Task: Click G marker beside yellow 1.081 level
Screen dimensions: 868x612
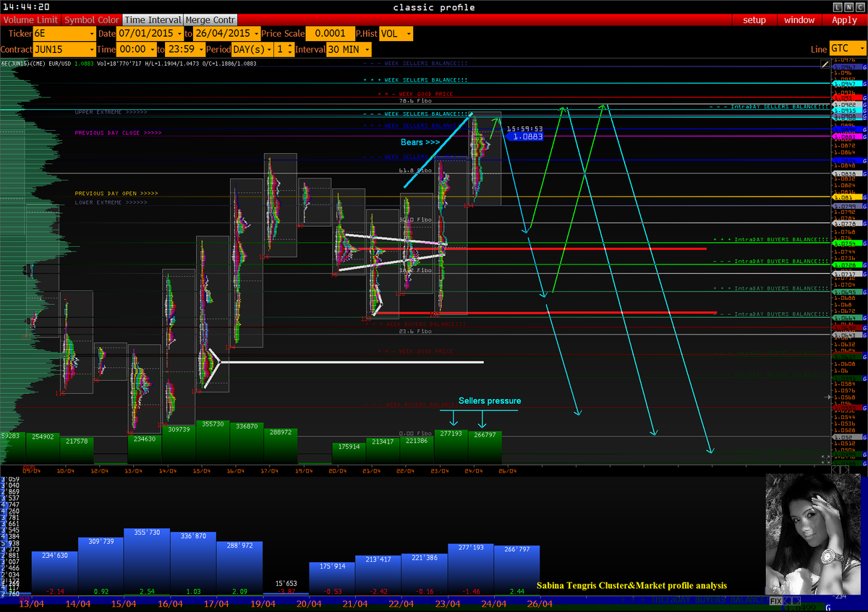Action: [864, 197]
